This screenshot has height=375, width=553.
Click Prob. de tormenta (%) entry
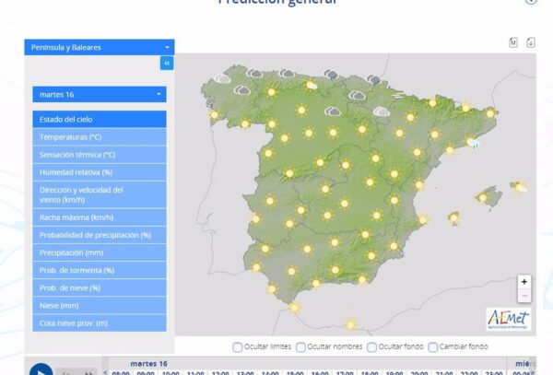99,270
